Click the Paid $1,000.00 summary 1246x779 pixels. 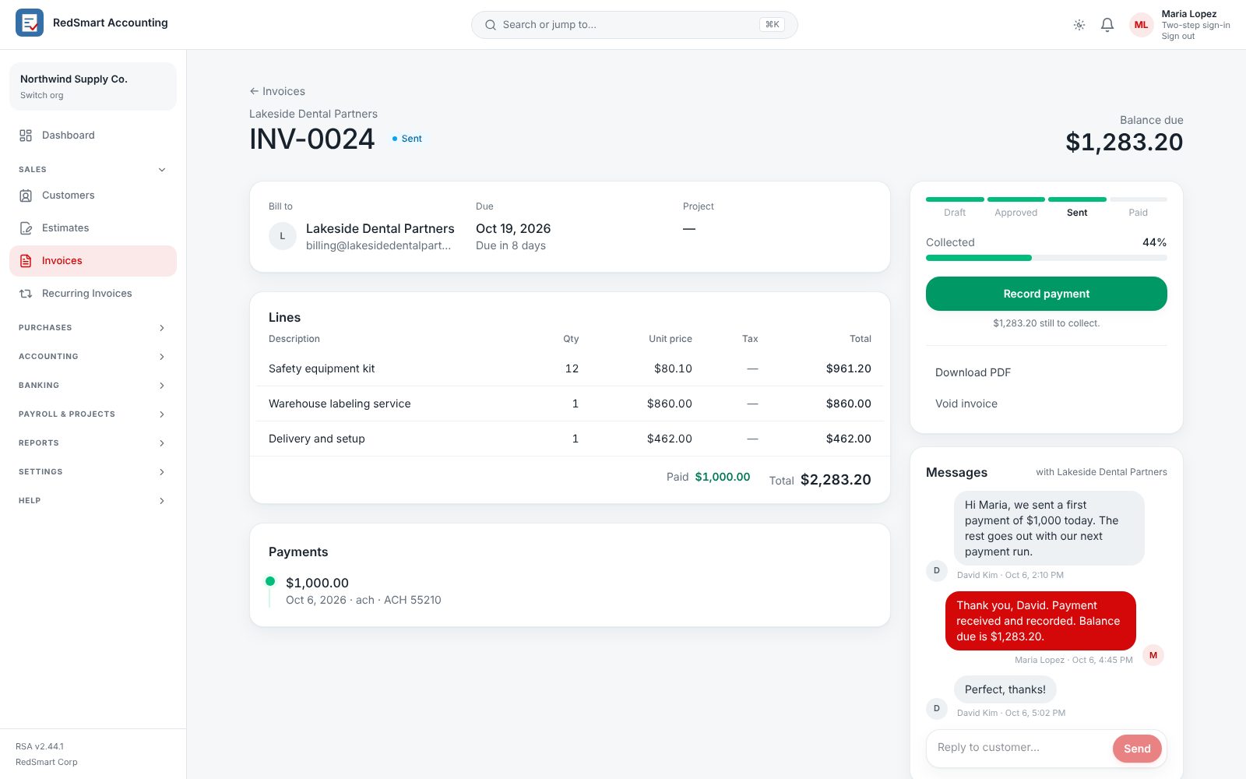click(x=708, y=477)
